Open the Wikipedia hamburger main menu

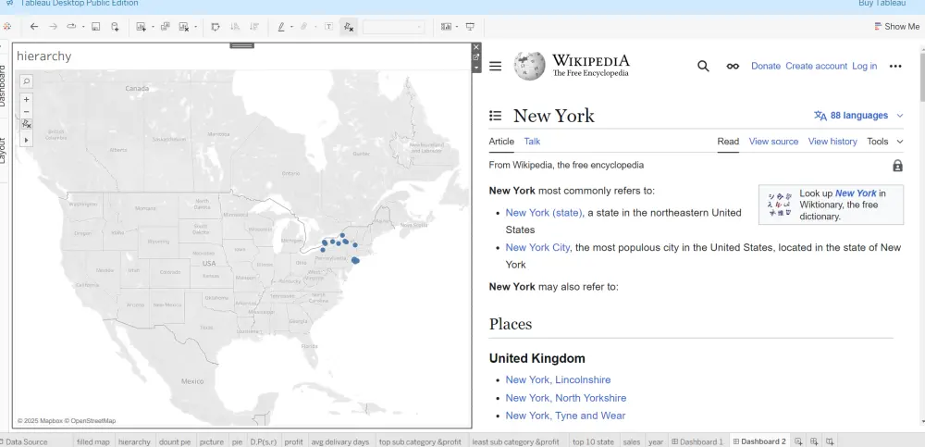pos(496,66)
